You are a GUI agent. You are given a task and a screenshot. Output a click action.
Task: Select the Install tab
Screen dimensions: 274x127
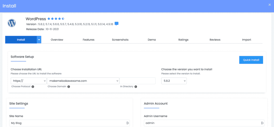[21, 40]
